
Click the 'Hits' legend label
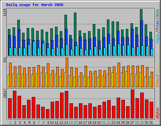[157, 13]
